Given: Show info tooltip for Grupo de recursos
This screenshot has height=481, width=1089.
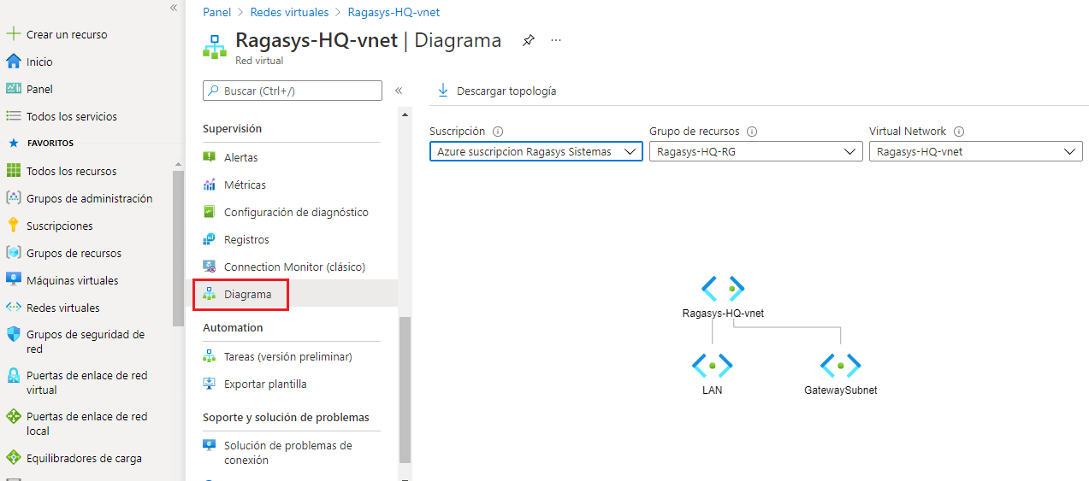Looking at the screenshot, I should click(x=752, y=132).
